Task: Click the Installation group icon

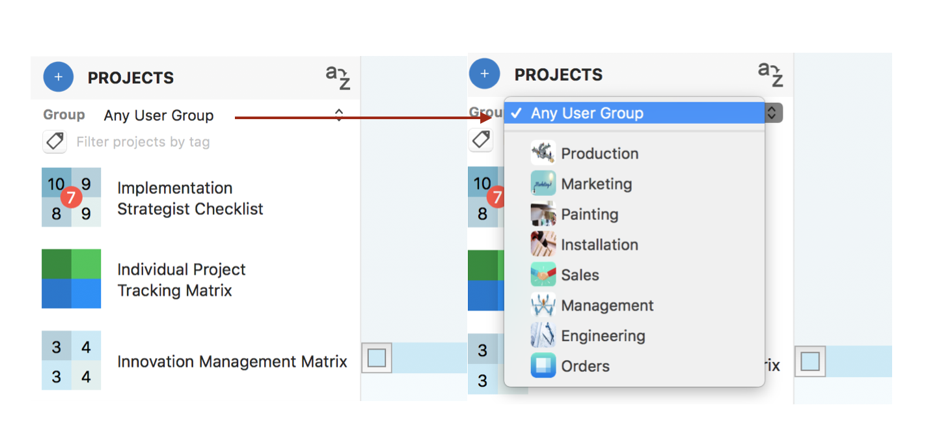Action: click(543, 244)
